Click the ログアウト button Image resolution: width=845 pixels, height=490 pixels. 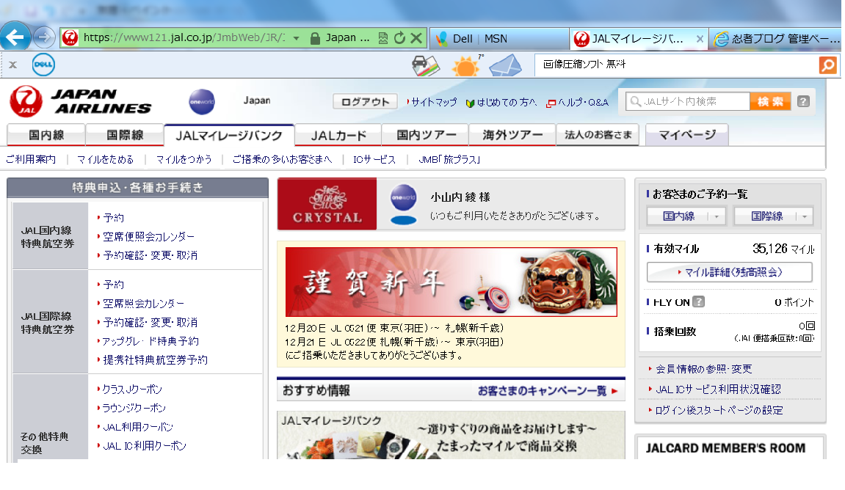(365, 102)
